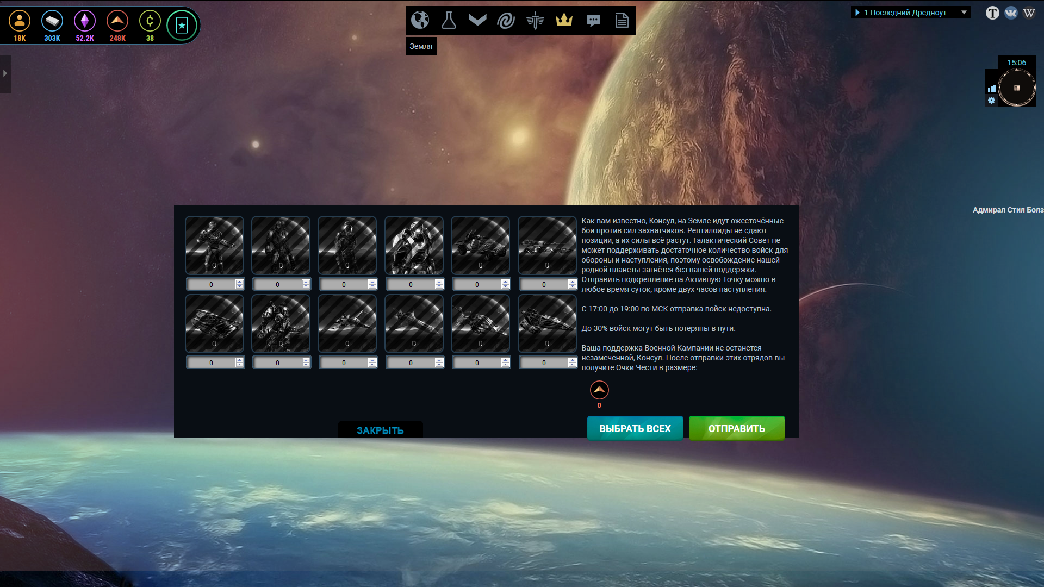Click the rank chevron icon in top bar

tap(477, 21)
